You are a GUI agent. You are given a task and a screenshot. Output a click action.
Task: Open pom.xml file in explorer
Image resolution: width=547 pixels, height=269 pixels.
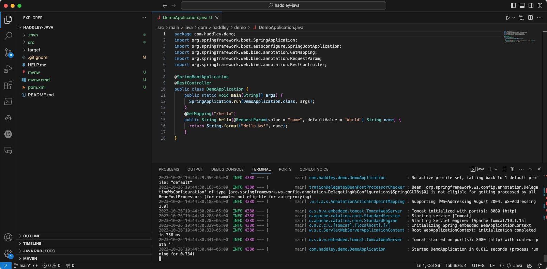click(37, 88)
